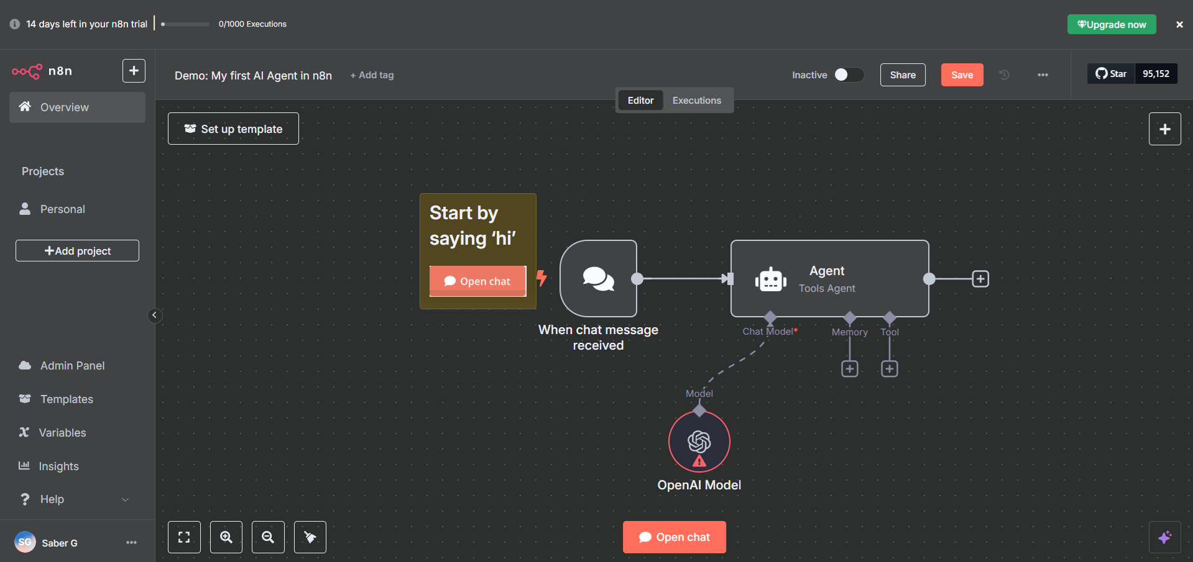
Task: Click the Add project button
Action: (77, 251)
